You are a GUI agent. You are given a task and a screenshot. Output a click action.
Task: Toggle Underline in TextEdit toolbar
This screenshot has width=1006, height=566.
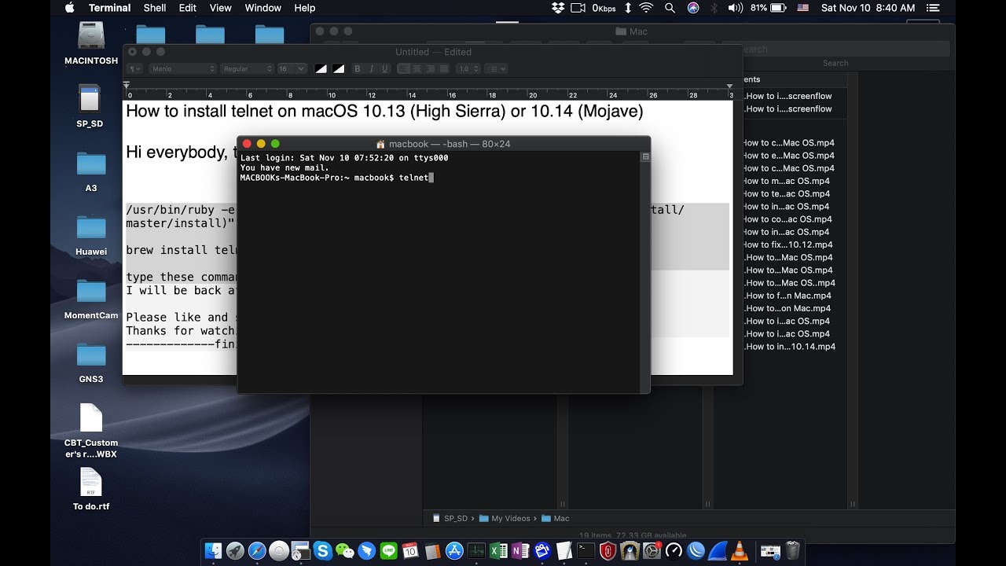(x=384, y=69)
